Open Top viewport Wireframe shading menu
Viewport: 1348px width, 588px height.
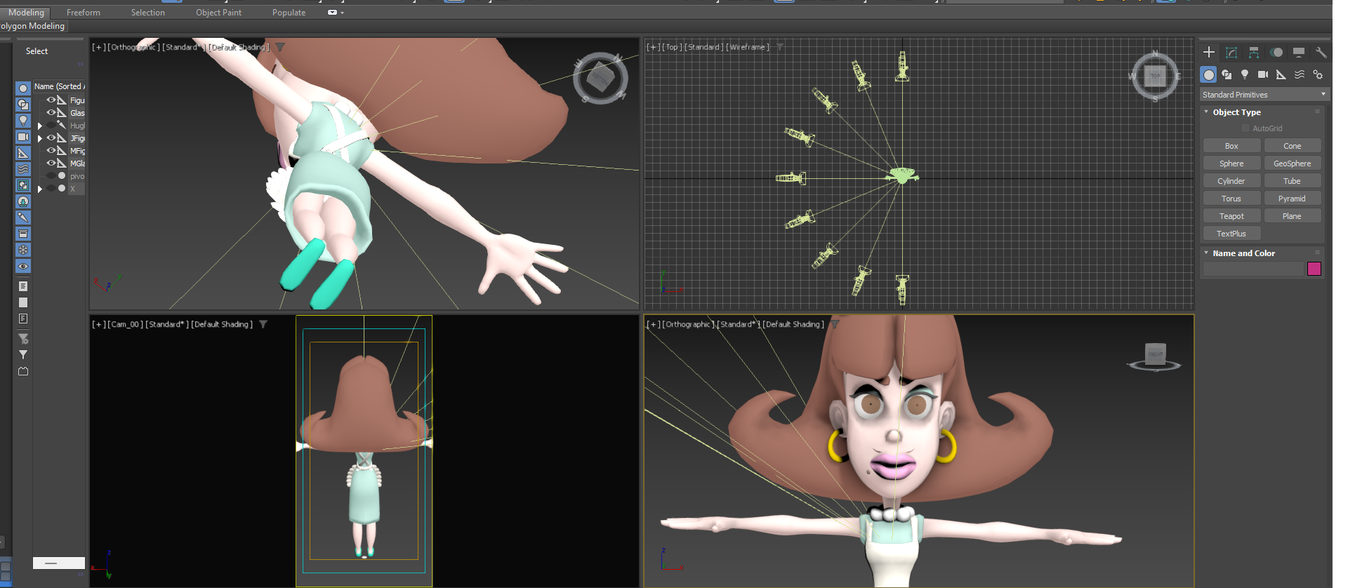pos(748,47)
